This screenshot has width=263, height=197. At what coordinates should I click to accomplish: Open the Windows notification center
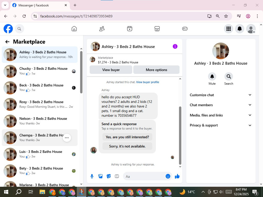point(255,192)
